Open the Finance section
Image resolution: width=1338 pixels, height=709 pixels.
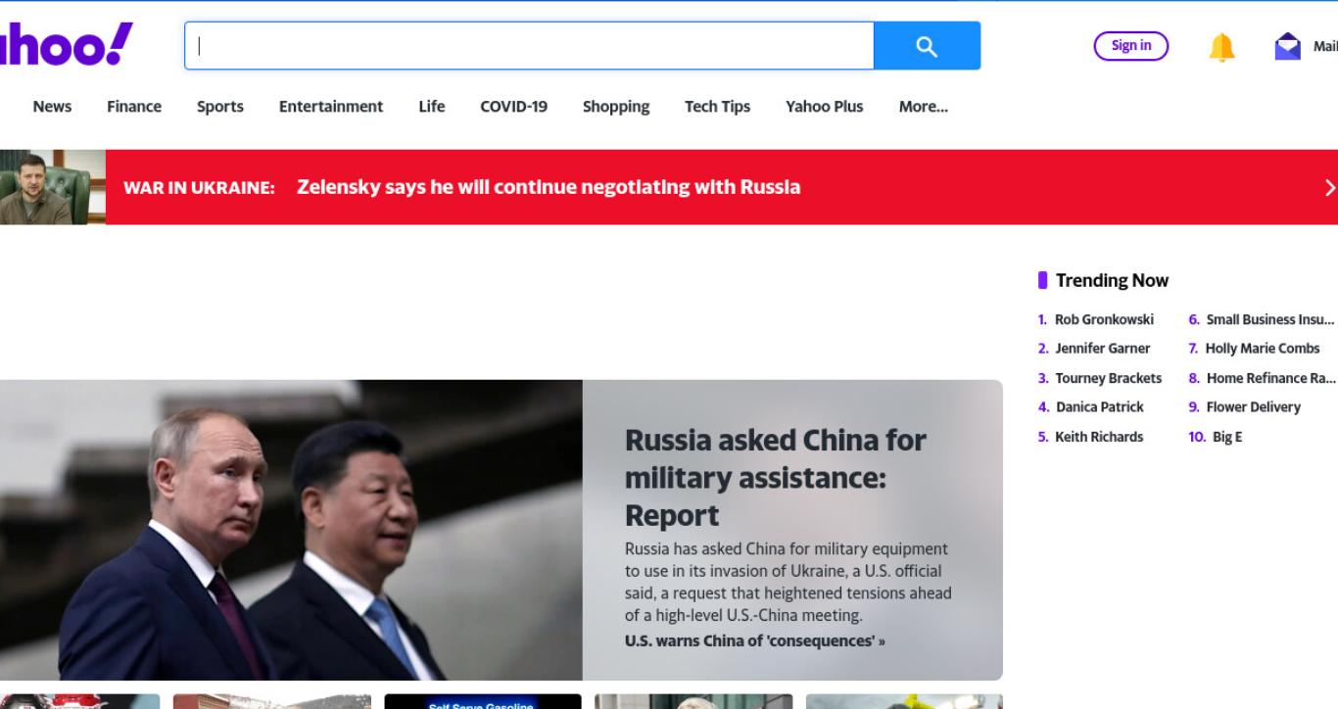tap(134, 107)
